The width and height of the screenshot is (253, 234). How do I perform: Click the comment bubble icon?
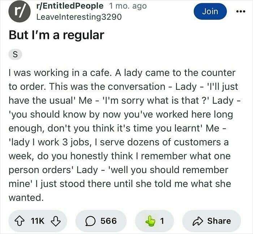click(x=90, y=221)
